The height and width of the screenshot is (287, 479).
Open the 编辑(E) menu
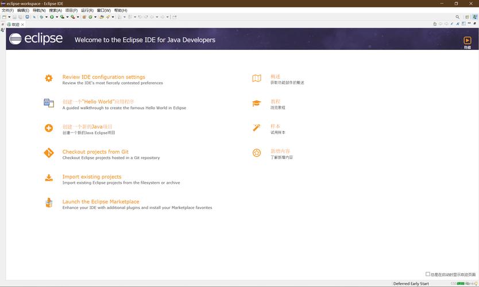coord(23,10)
